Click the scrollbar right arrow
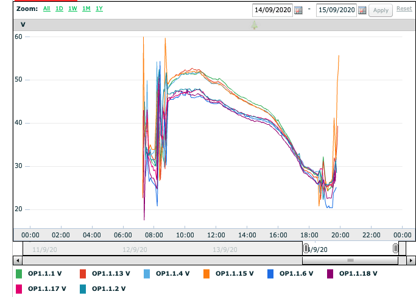The width and height of the screenshot is (416, 297). tap(411, 260)
